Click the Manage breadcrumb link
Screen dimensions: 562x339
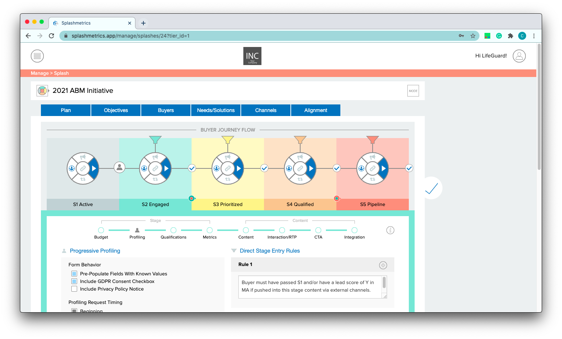coord(39,73)
